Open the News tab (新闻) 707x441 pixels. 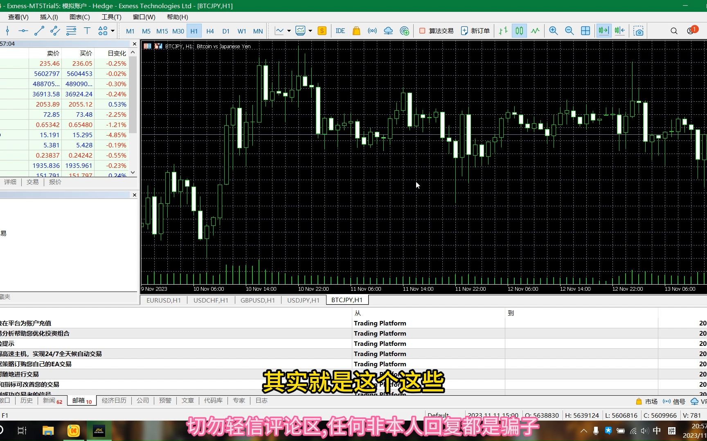(x=52, y=401)
